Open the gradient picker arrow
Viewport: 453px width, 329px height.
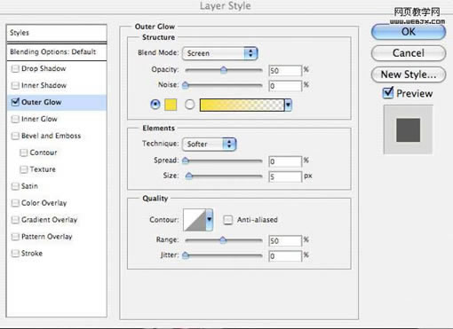point(288,105)
